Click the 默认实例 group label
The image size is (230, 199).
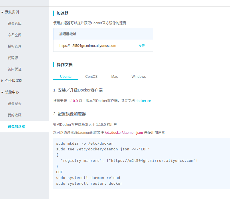[12, 12]
